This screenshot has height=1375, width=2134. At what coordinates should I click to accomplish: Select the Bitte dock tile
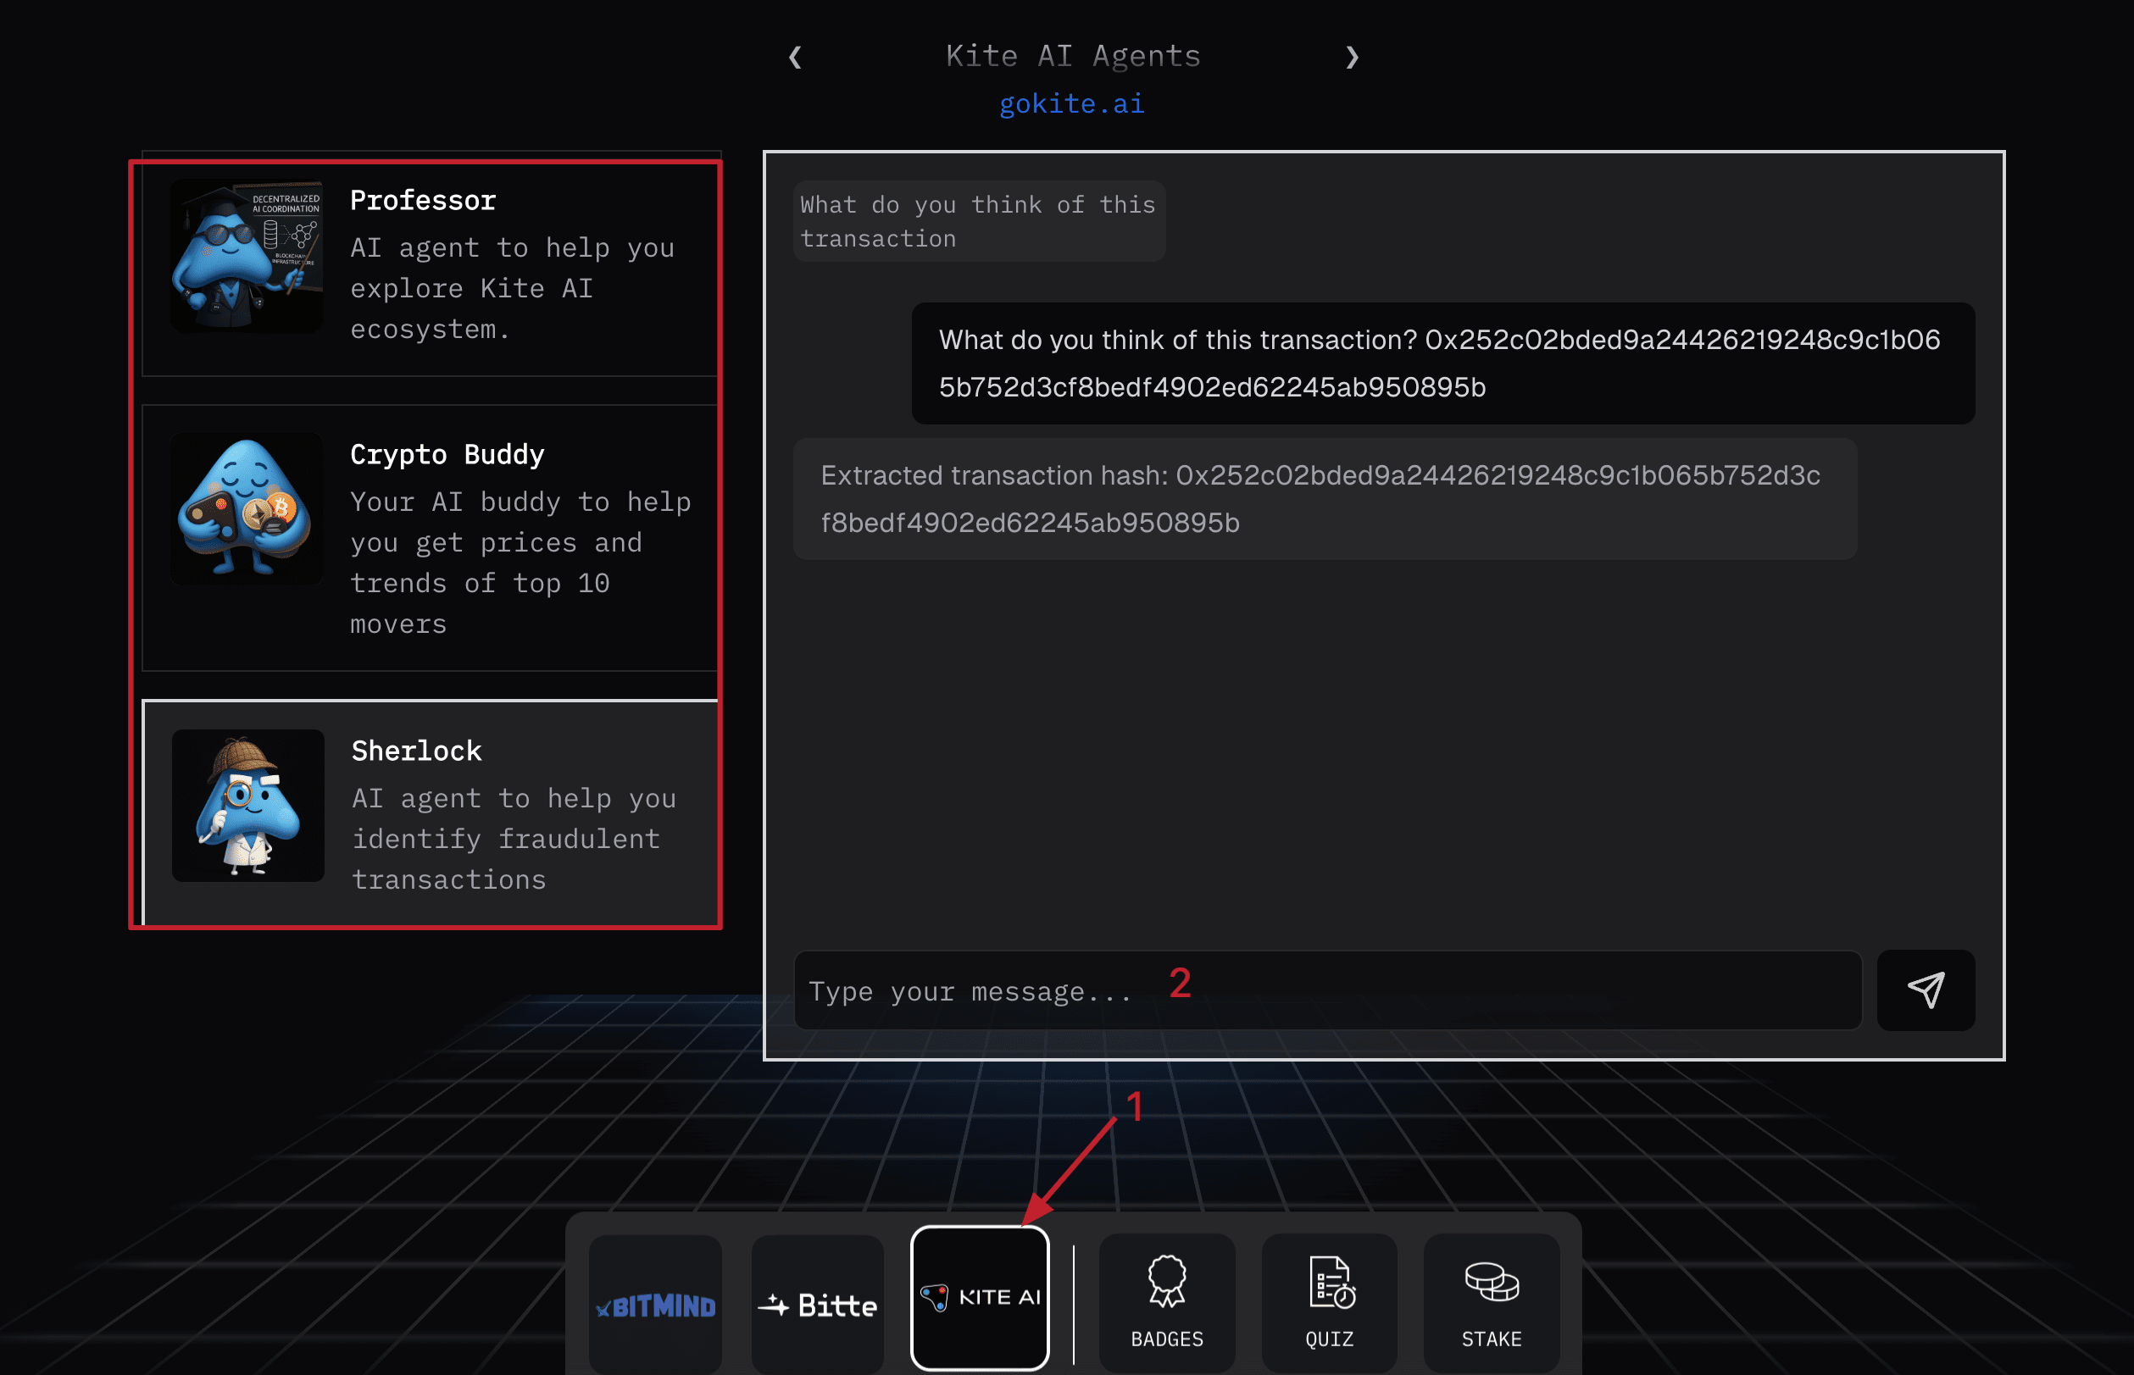817,1305
